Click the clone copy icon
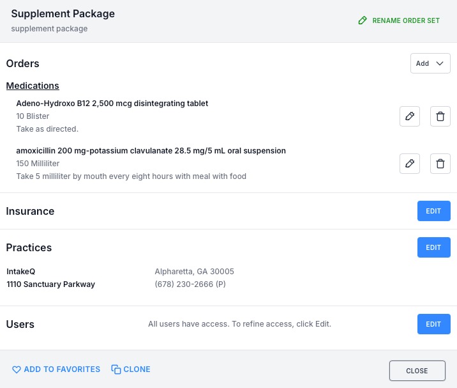Viewport: 457px width, 388px height. point(116,369)
